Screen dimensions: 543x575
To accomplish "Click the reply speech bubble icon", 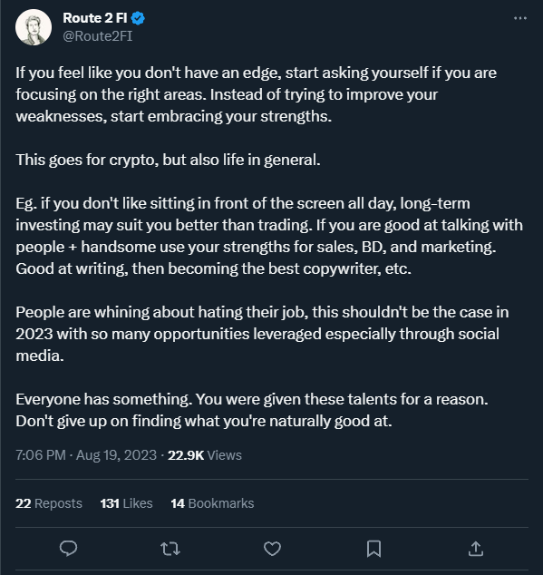I will 68,549.
